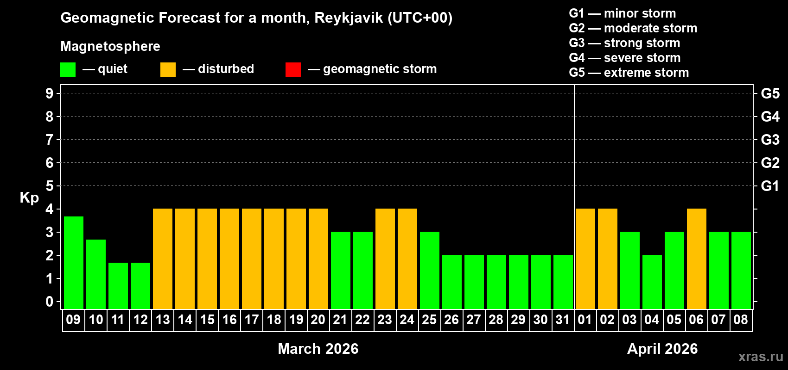Select the green bar for March 25
Viewport: 788px width, 370px height.
coord(430,271)
